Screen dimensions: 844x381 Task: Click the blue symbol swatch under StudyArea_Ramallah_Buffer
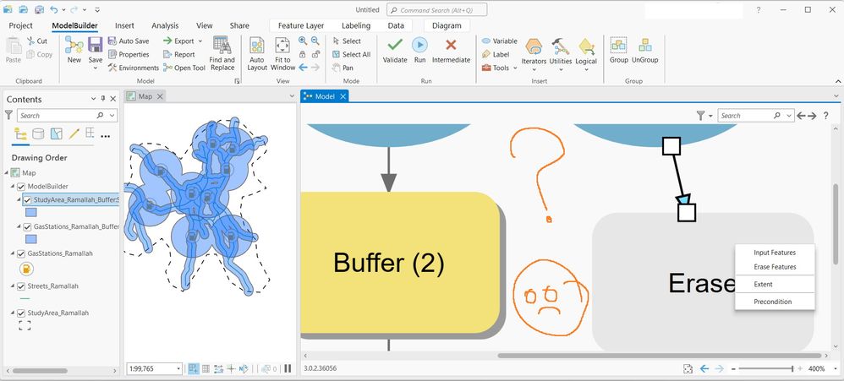[x=31, y=212]
